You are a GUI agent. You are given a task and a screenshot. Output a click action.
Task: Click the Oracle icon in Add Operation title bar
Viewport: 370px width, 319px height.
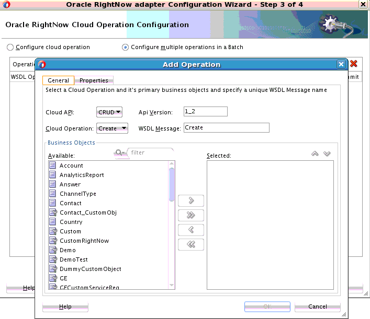coord(42,64)
